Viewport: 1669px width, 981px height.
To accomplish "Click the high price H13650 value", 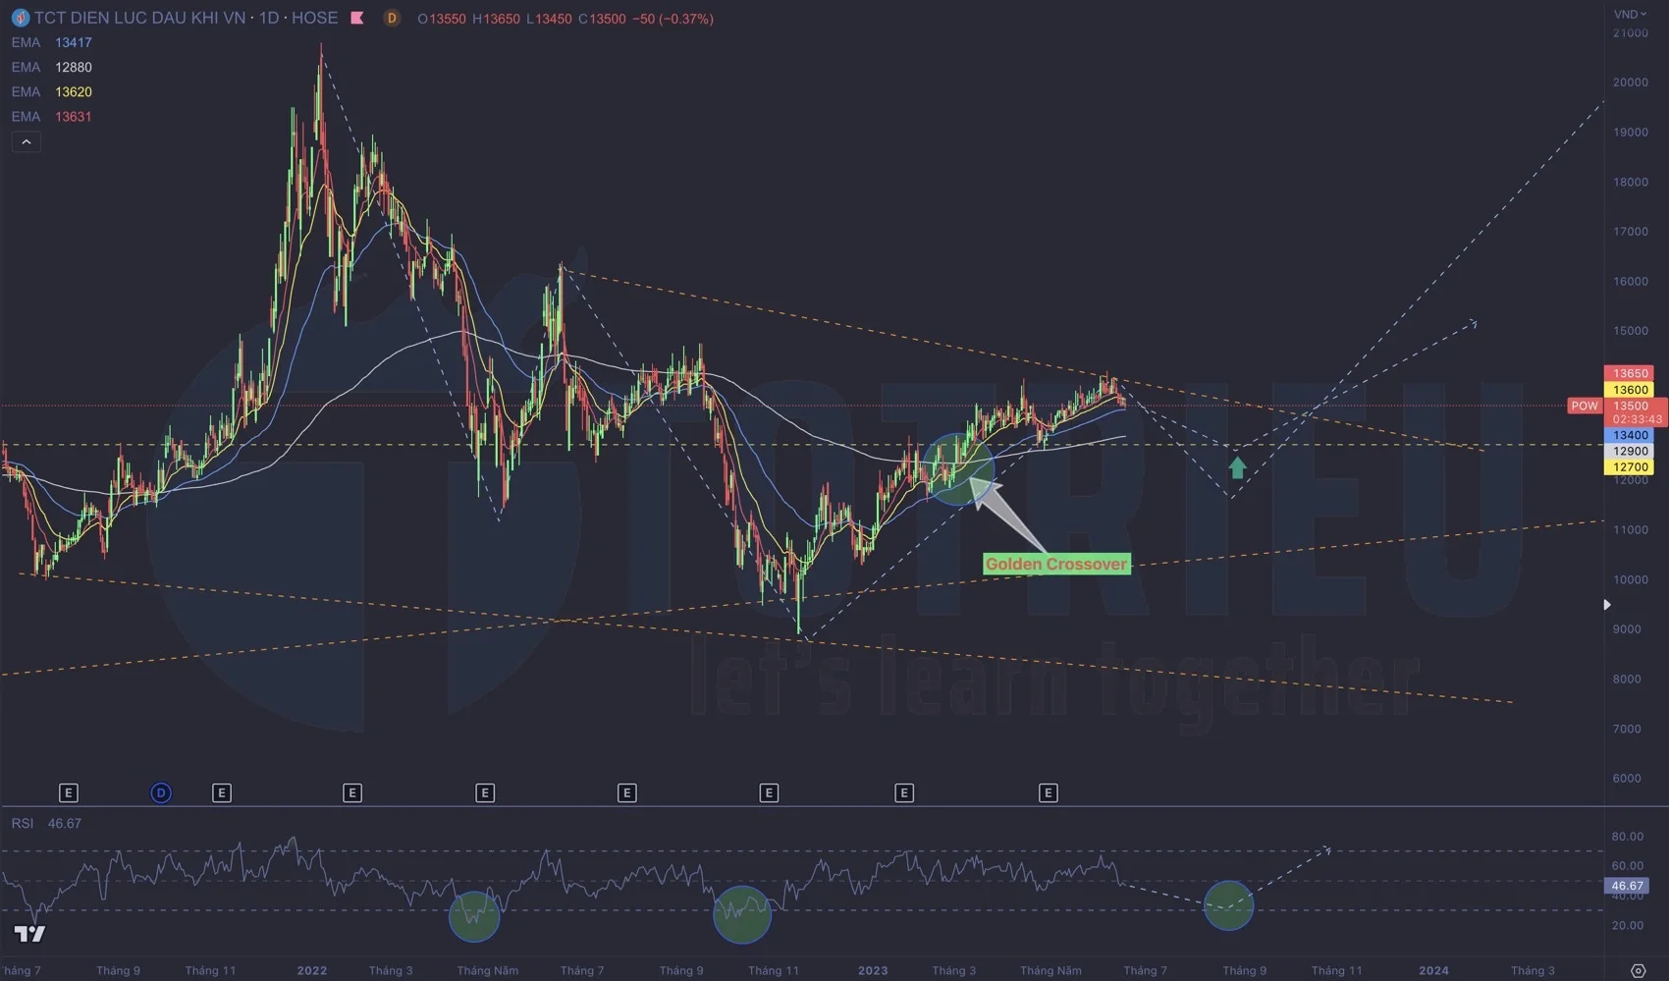I will click(496, 19).
